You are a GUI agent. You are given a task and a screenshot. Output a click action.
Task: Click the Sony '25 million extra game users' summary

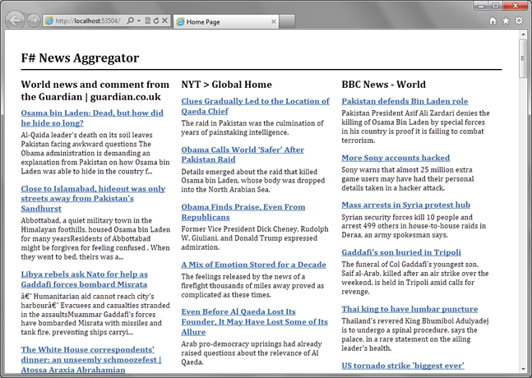click(408, 178)
